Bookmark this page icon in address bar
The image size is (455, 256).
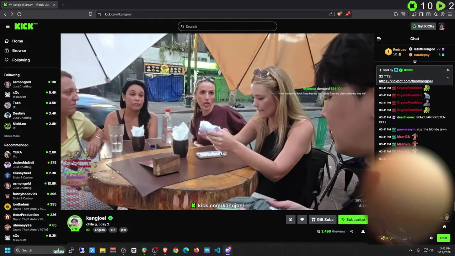coord(90,14)
